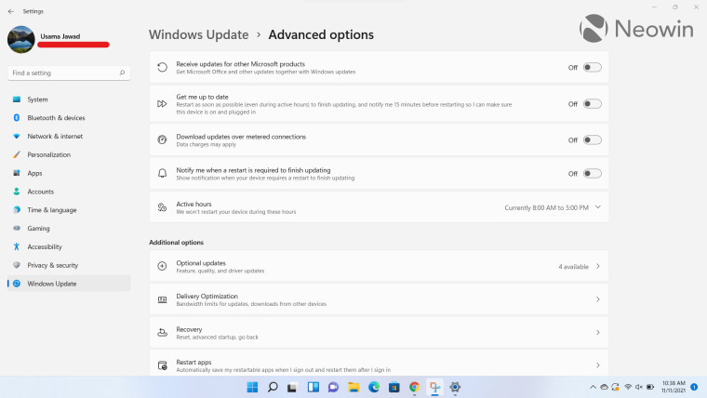Click the gauge icon beside metered connections
Image resolution: width=707 pixels, height=398 pixels.
[x=162, y=139]
